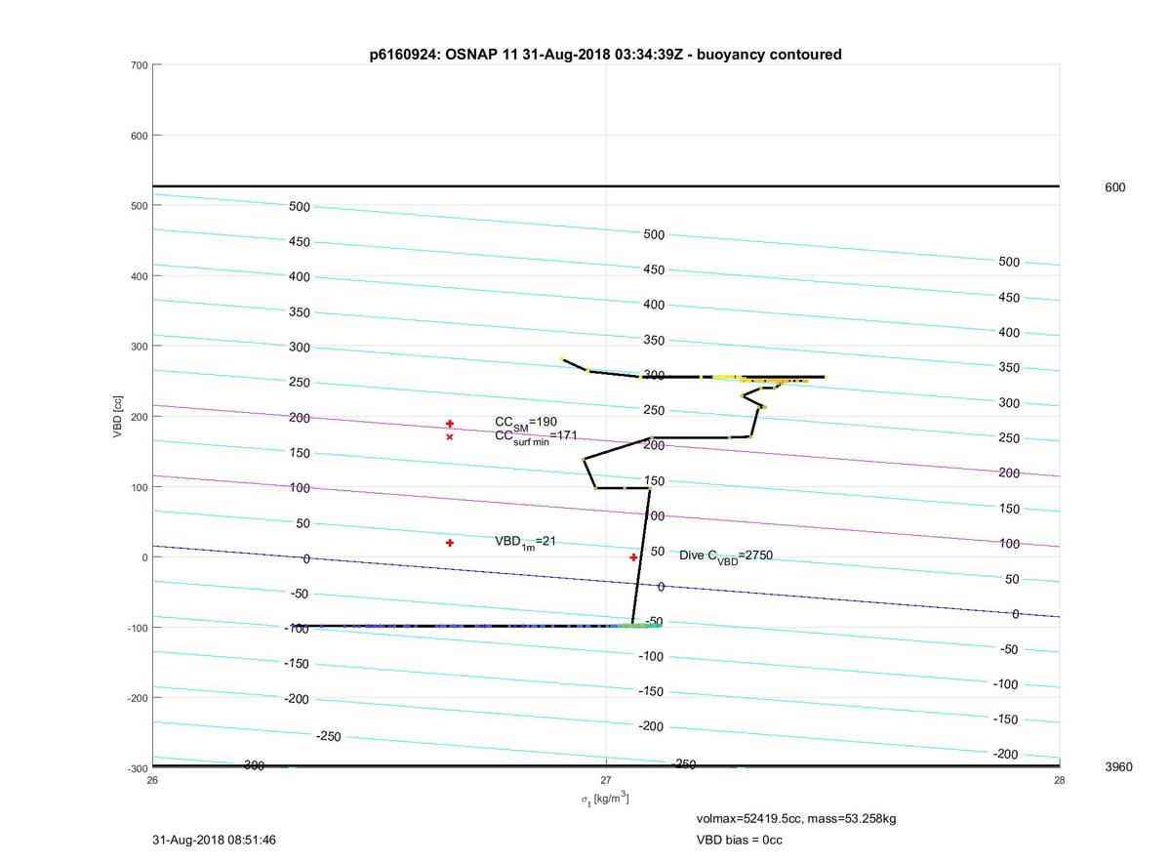
Task: Select the 'VBD bias = 0cc' text
Action: [x=739, y=840]
